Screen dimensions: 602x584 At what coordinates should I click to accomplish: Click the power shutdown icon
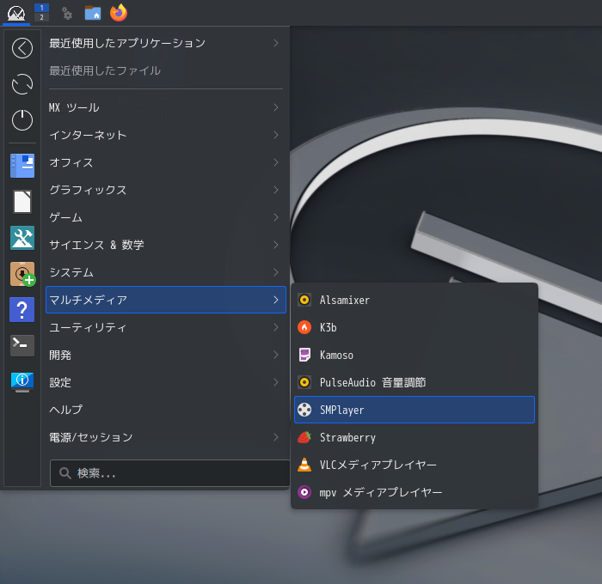[22, 120]
